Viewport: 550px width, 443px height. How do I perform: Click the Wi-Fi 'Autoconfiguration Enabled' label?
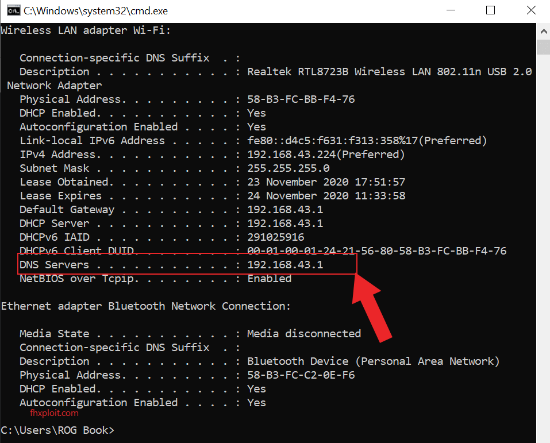[99, 127]
